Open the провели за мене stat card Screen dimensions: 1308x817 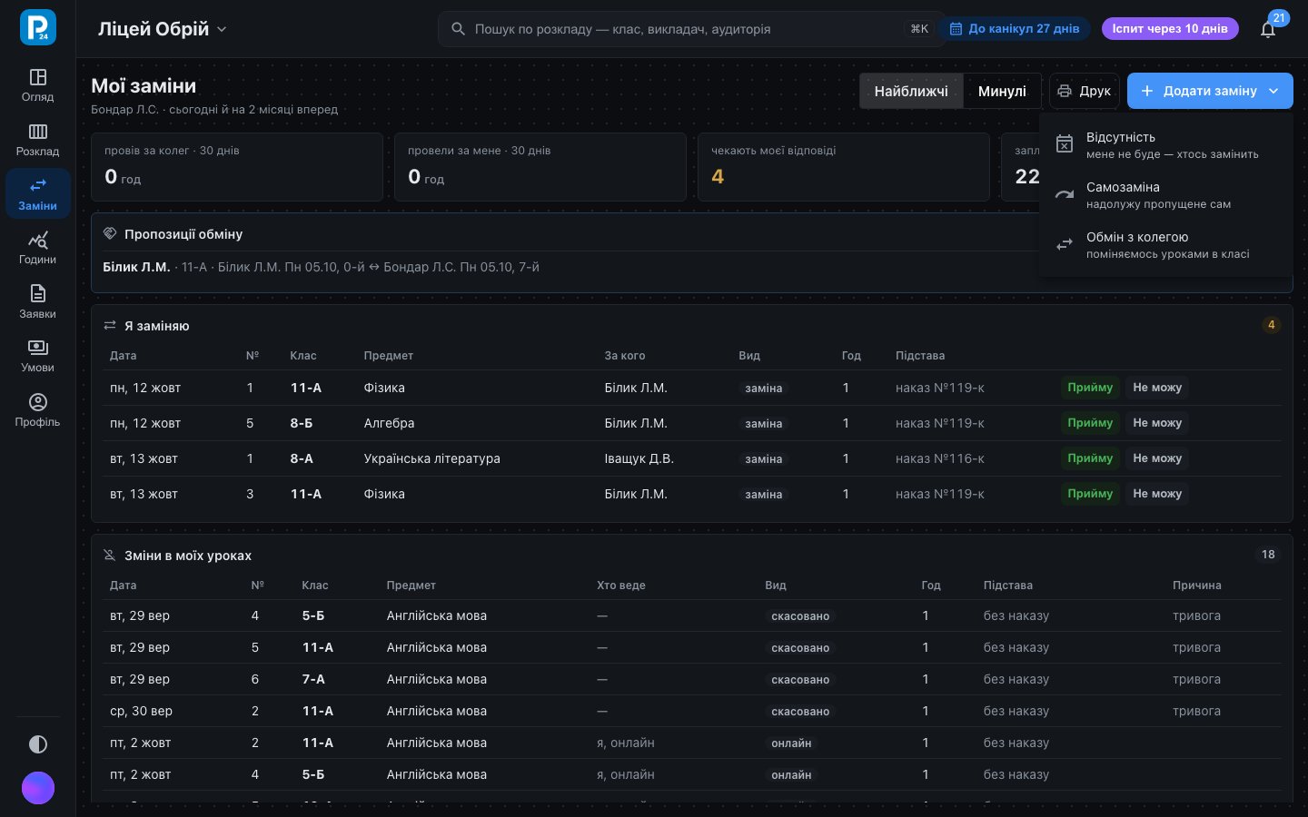tap(540, 167)
